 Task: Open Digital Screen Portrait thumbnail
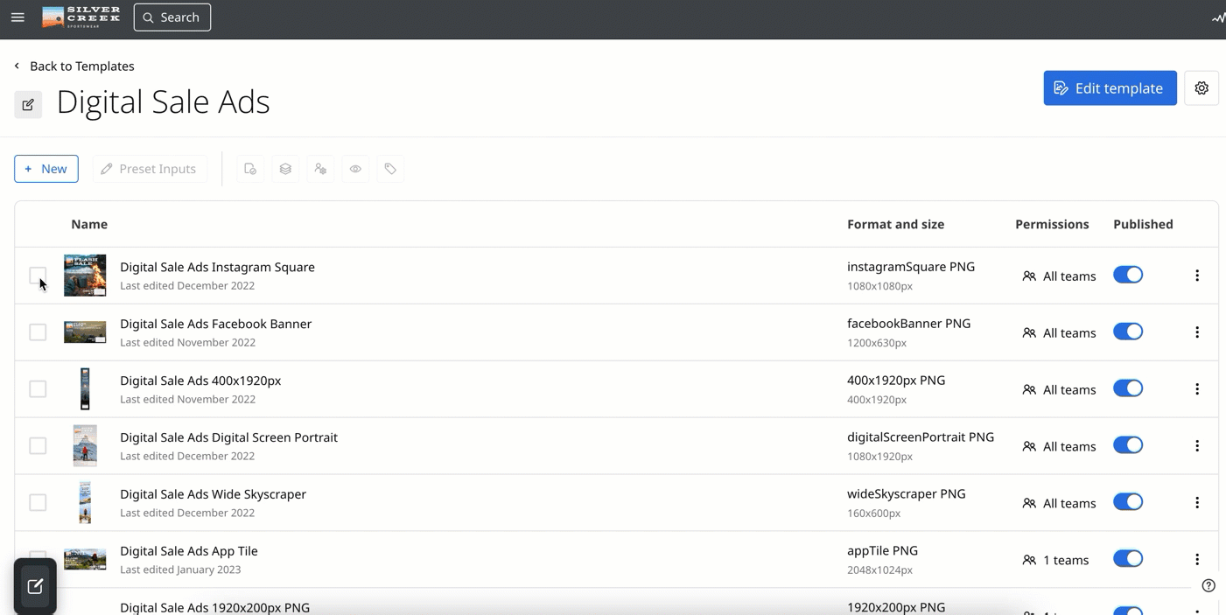tap(85, 446)
